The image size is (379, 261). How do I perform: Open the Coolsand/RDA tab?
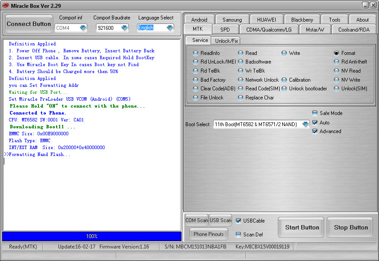pyautogui.click(x=354, y=29)
